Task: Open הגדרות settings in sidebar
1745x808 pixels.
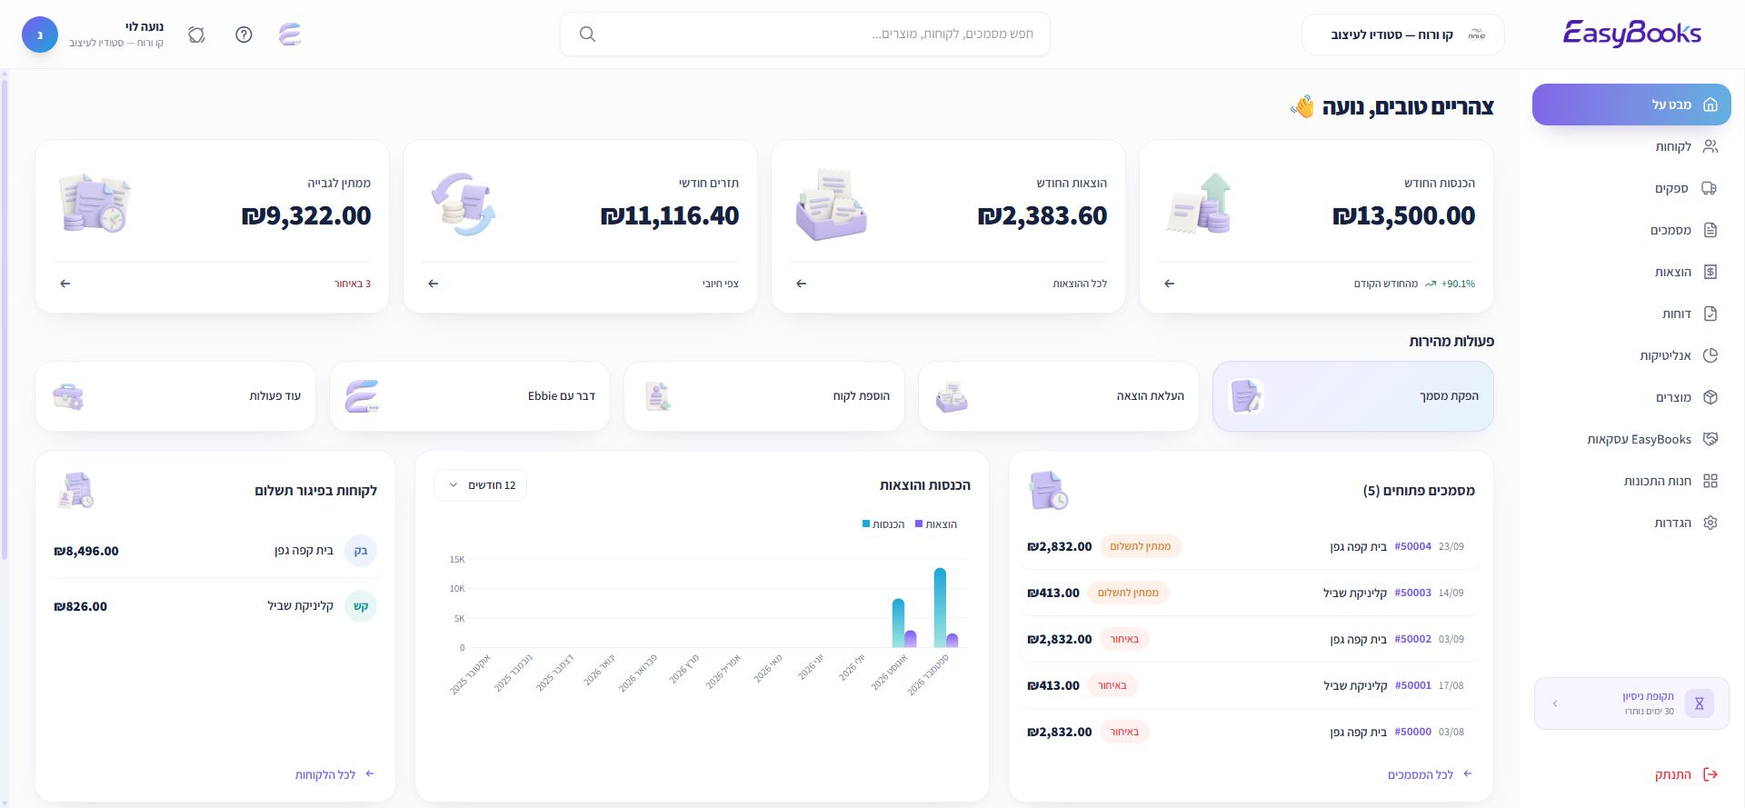Action: pos(1631,523)
